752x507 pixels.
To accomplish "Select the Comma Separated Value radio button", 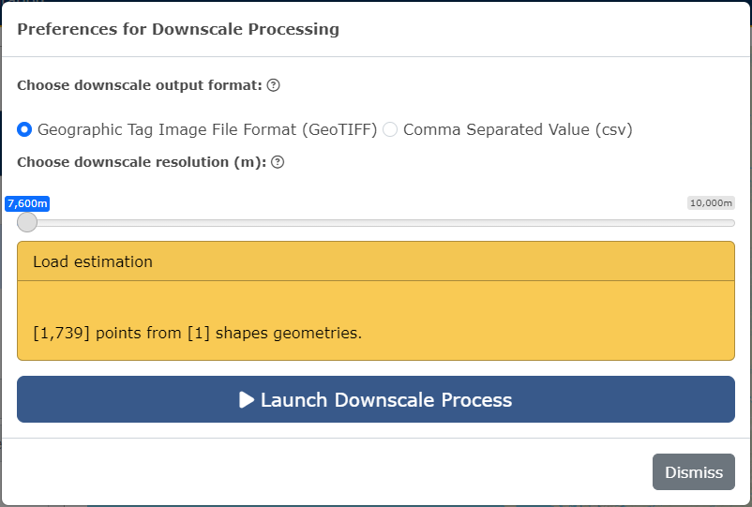I will pyautogui.click(x=390, y=129).
